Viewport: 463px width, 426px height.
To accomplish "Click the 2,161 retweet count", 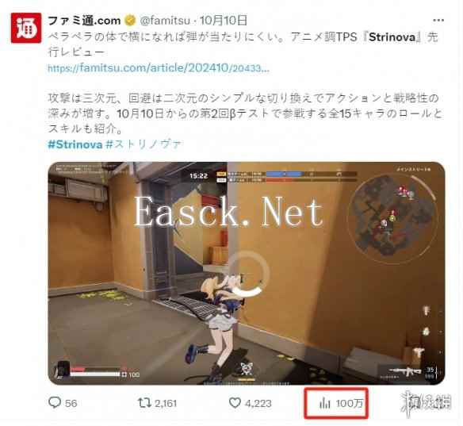I will pos(166,403).
